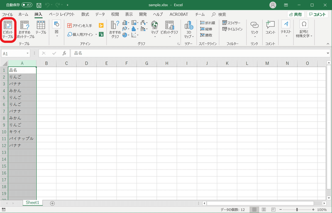Image resolution: width=332 pixels, height=213 pixels.
Task: Select the column B header
Action: (46, 64)
